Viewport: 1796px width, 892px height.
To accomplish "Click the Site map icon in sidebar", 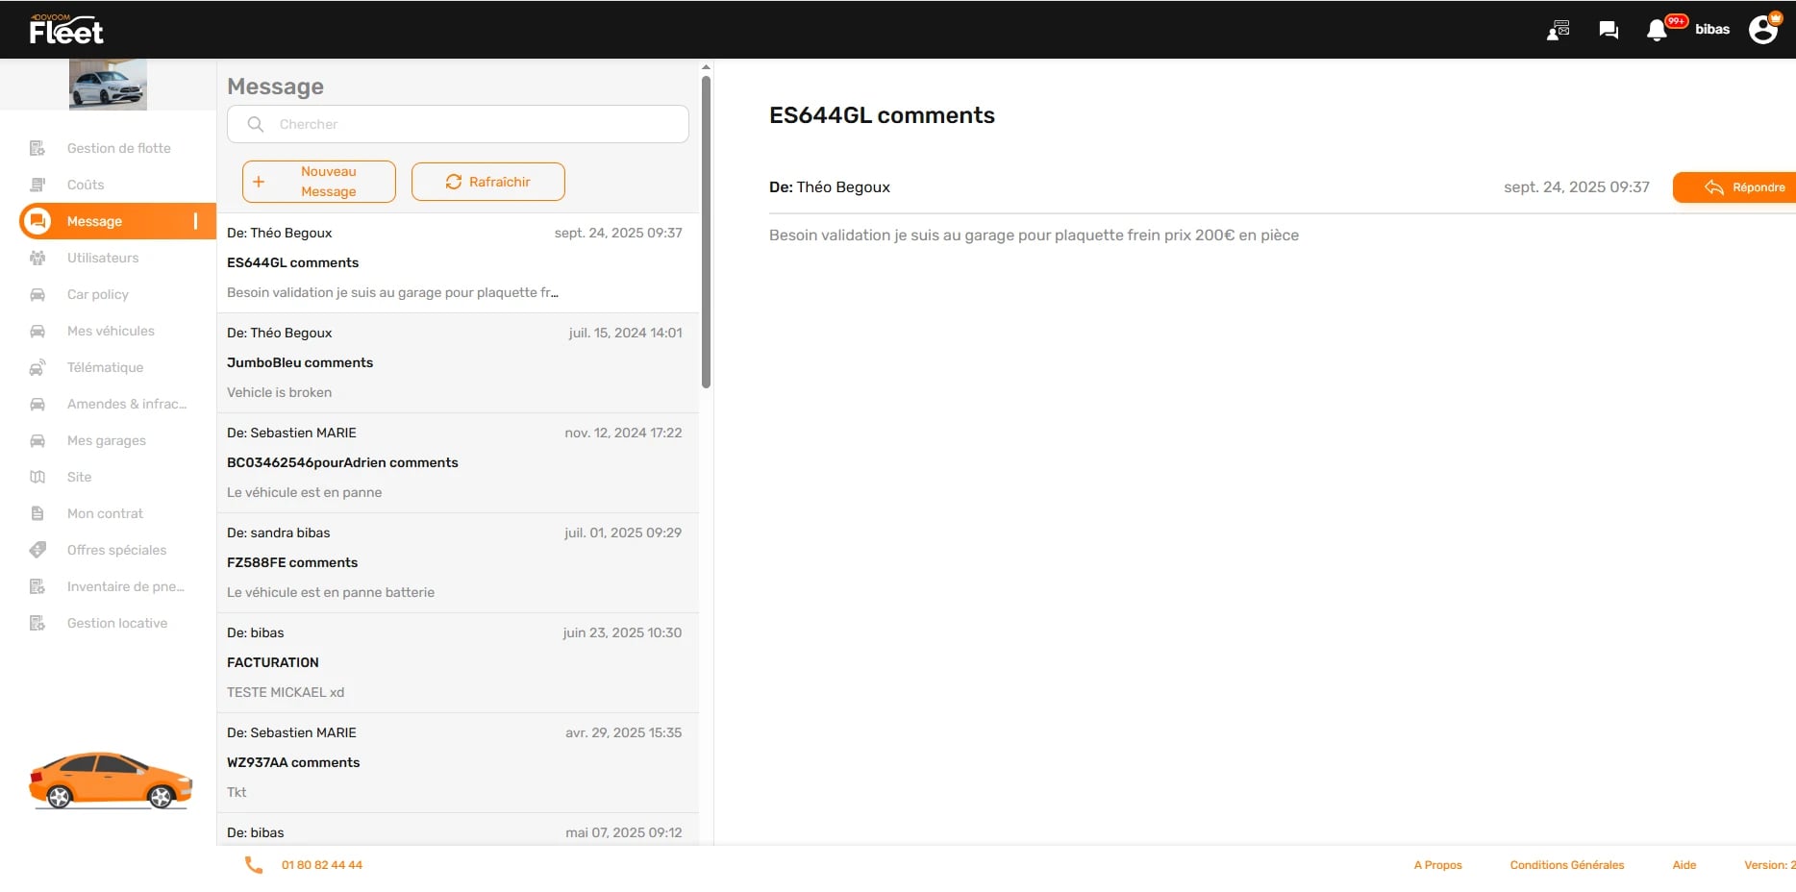I will 37,477.
